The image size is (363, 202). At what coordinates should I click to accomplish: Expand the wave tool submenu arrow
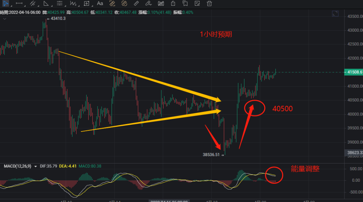point(79,6)
